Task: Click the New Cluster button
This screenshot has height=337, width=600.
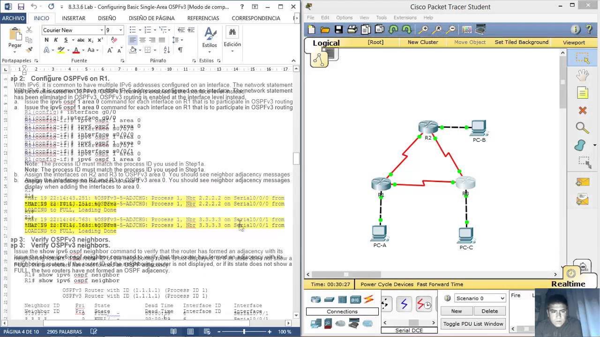Action: point(423,42)
